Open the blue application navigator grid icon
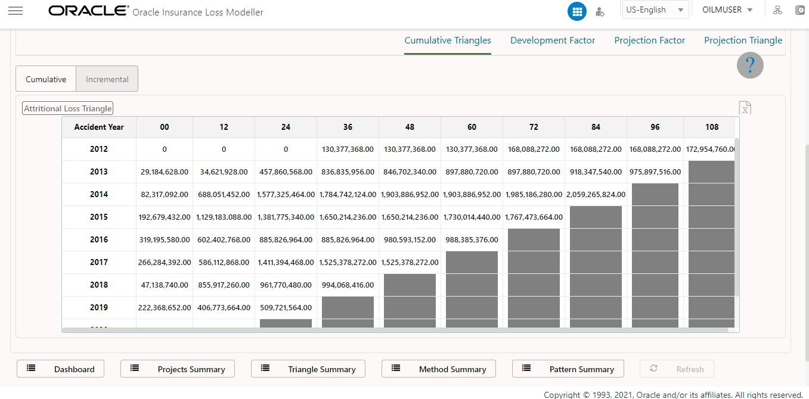Image resolution: width=809 pixels, height=399 pixels. tap(576, 11)
